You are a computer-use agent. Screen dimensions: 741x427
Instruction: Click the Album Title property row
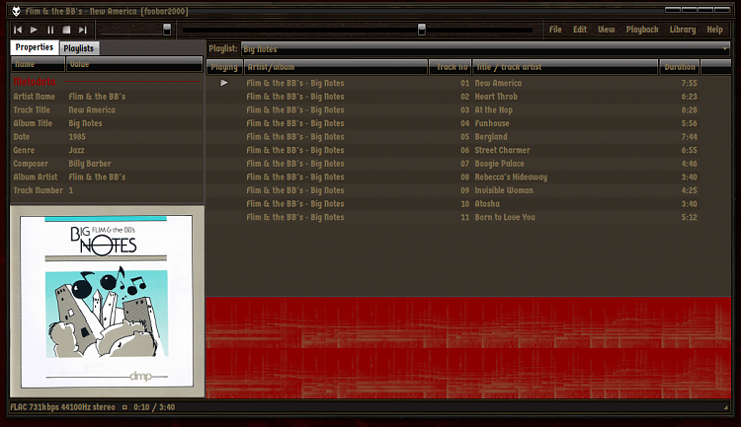point(108,123)
